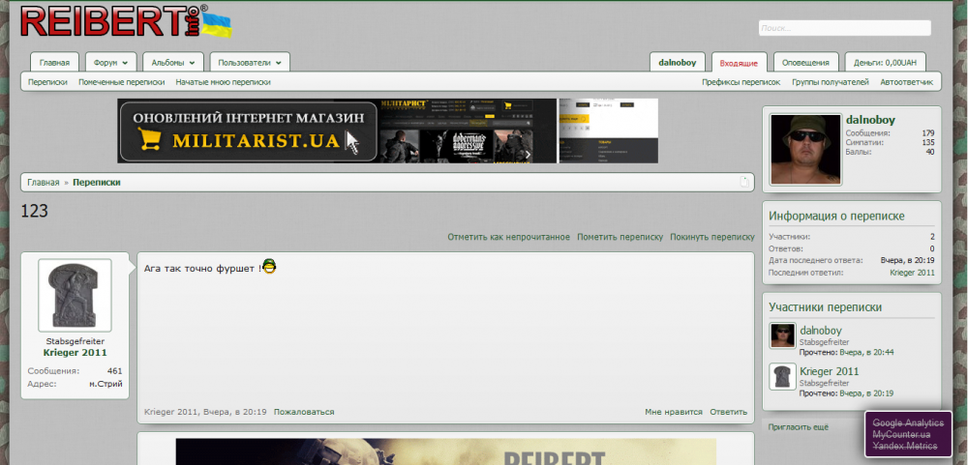Click the conversation title 123
Viewport: 968px width, 465px height.
pyautogui.click(x=35, y=211)
